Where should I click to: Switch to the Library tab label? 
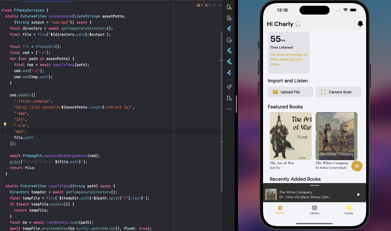coord(314,213)
